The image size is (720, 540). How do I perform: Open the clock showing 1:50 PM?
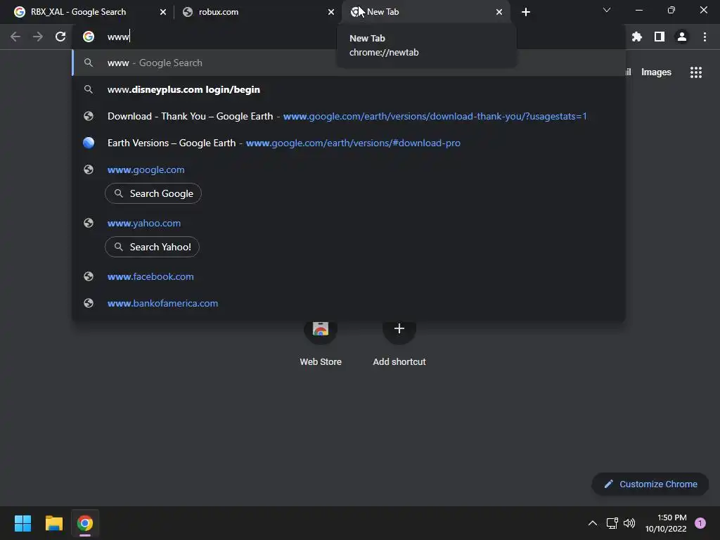pos(666,523)
